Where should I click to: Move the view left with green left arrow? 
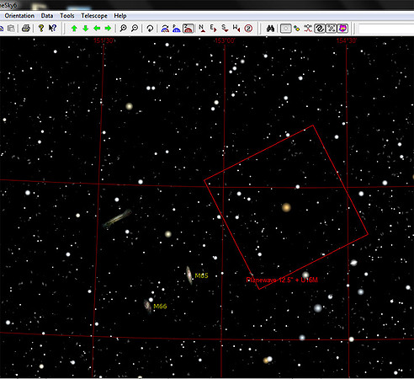97,29
